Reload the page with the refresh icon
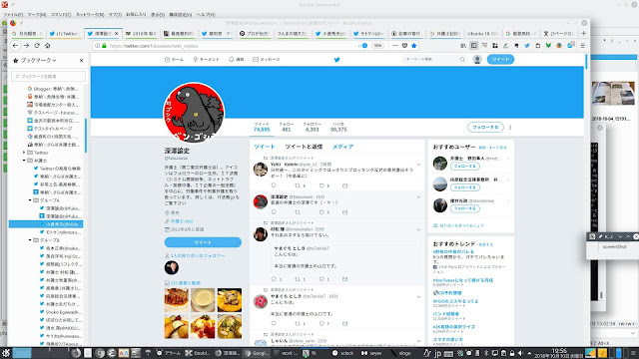This screenshot has height=359, width=639. point(37,46)
